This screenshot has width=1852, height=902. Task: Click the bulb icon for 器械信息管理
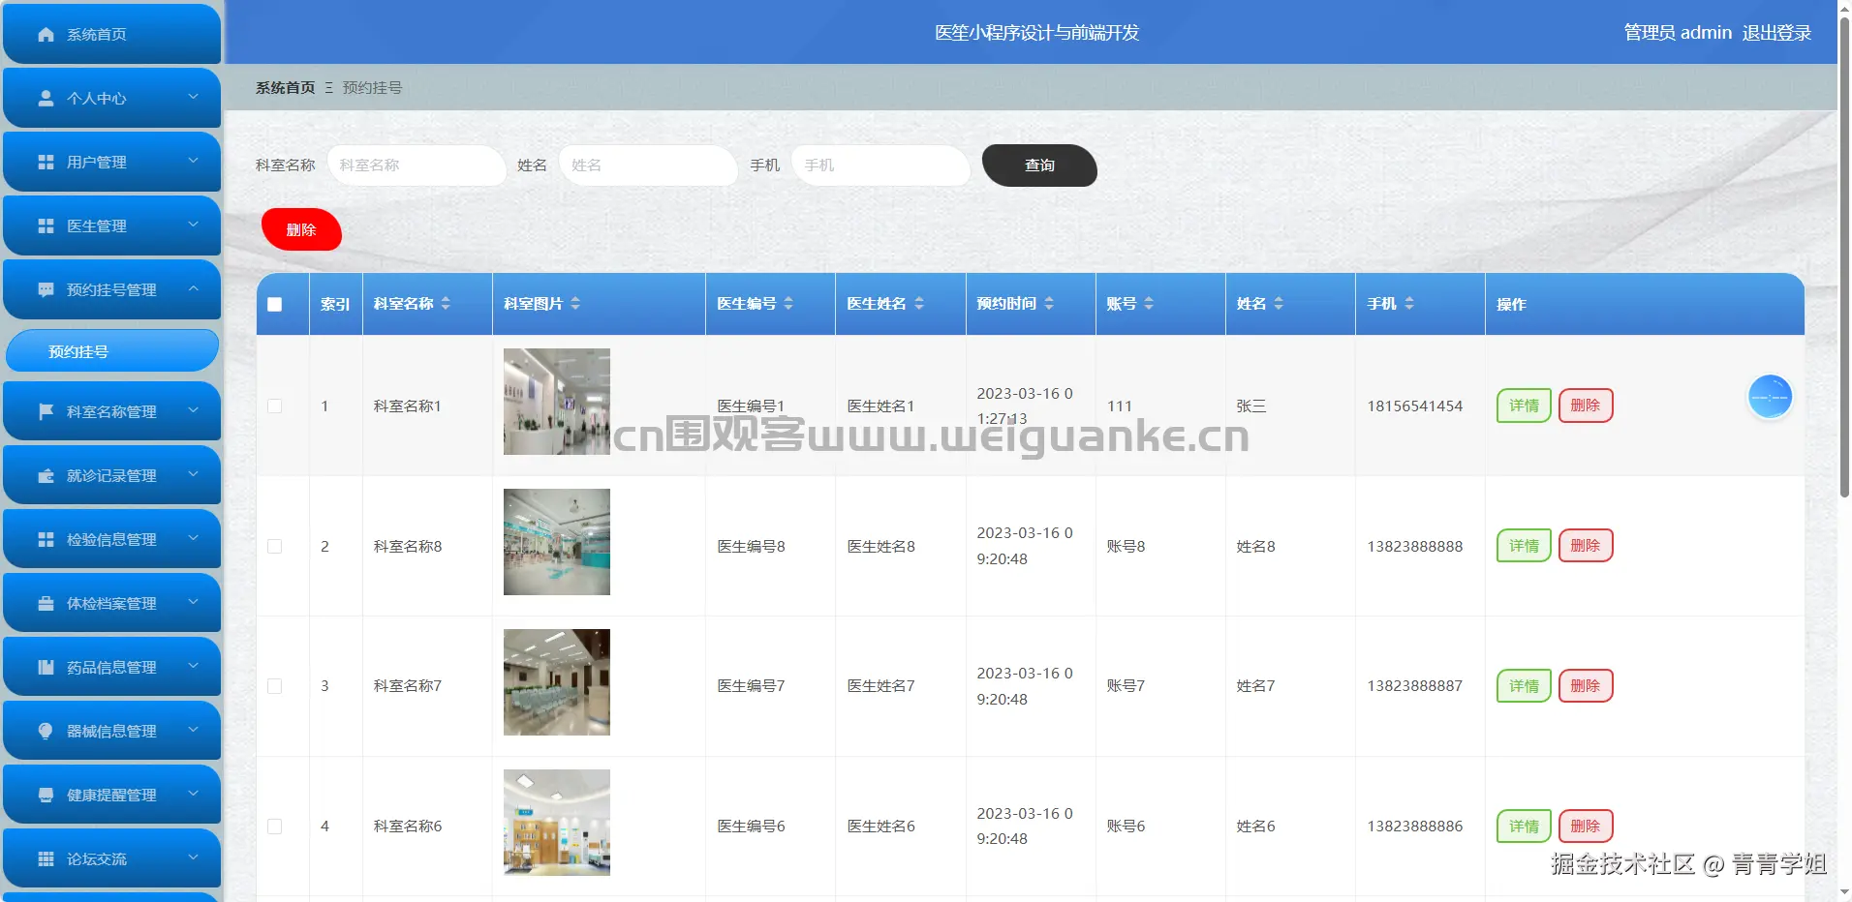click(x=46, y=731)
